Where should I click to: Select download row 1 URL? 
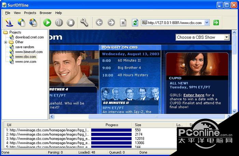tap(47, 130)
